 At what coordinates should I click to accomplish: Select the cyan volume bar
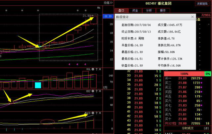coord(38,85)
